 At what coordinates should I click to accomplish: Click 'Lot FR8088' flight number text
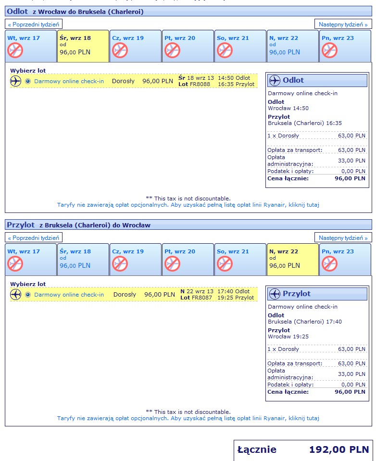pyautogui.click(x=194, y=84)
